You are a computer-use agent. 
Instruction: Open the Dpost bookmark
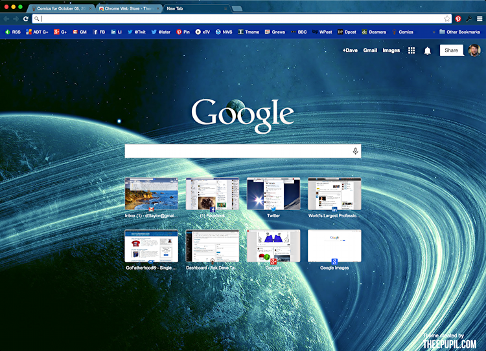point(347,32)
